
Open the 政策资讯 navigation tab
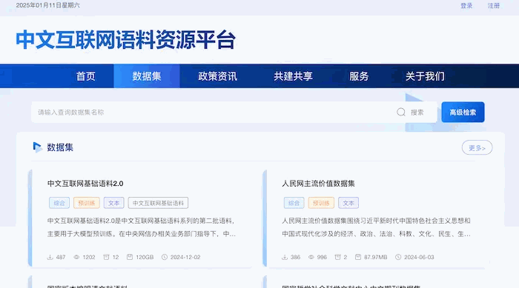(x=217, y=76)
